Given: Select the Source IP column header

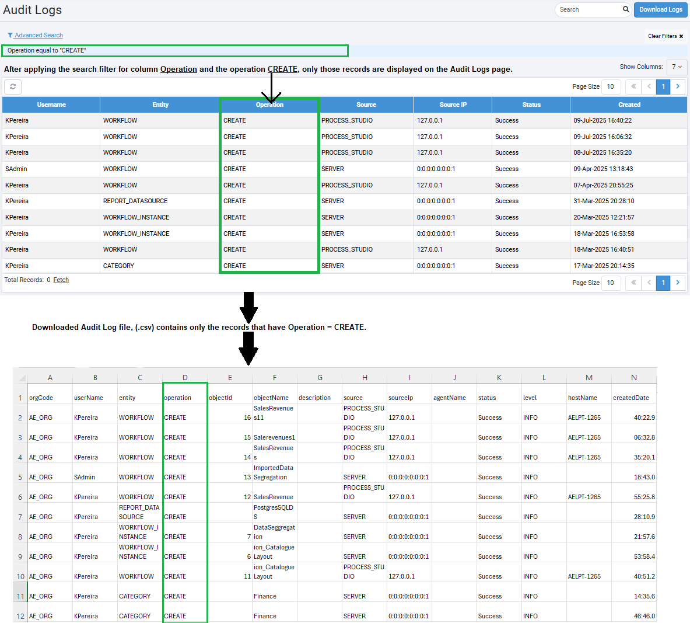Looking at the screenshot, I should (x=452, y=105).
